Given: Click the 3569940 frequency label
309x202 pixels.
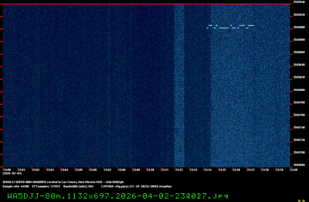Looking at the screenshot, I should click(299, 2).
